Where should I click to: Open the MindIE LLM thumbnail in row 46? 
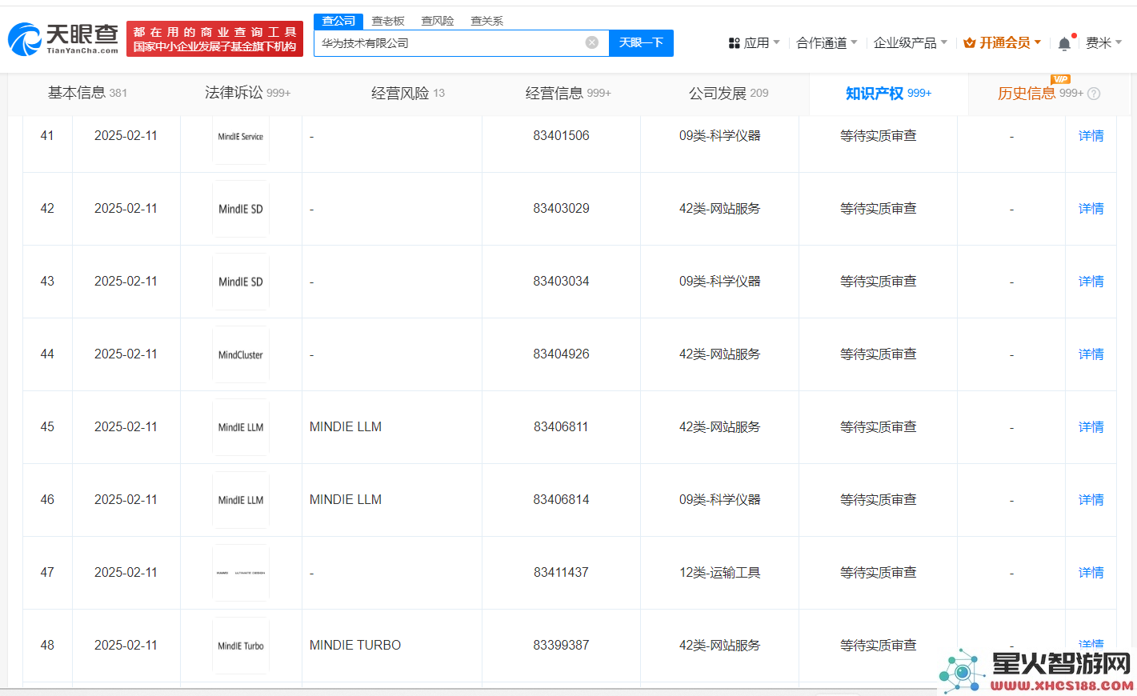pyautogui.click(x=241, y=500)
